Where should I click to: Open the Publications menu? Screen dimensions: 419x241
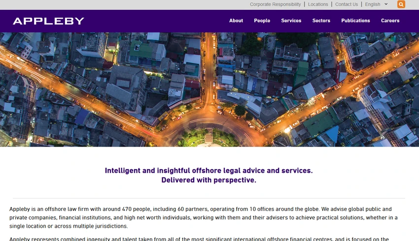355,21
